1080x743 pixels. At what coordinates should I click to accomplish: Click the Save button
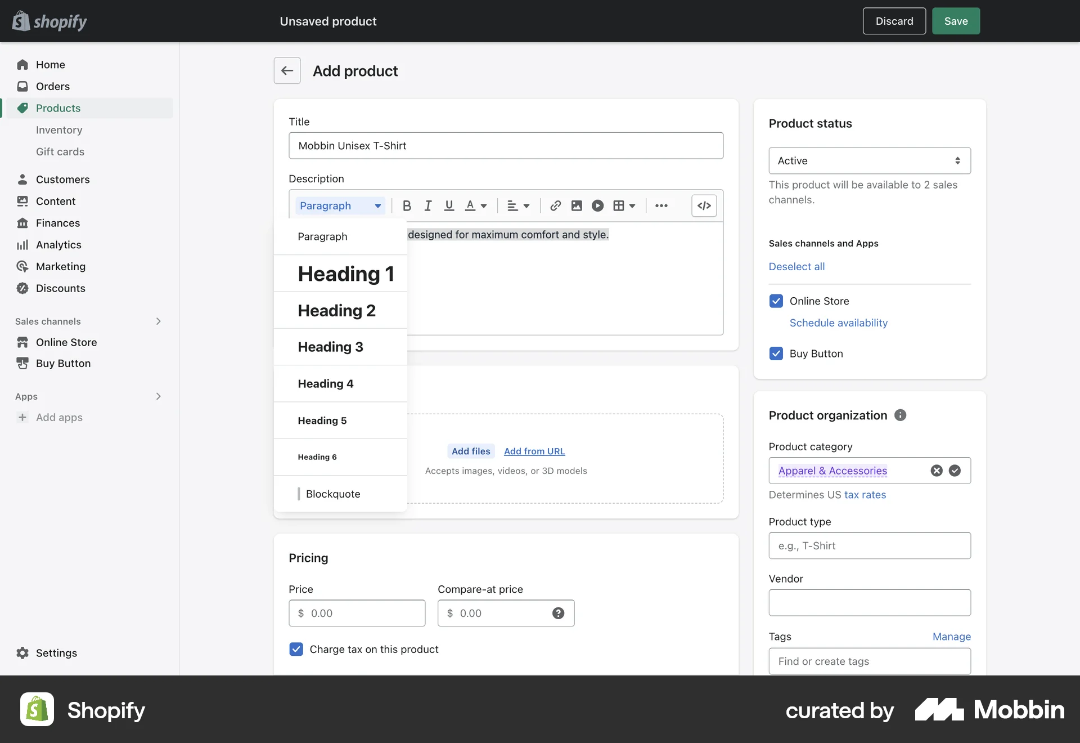pyautogui.click(x=955, y=21)
